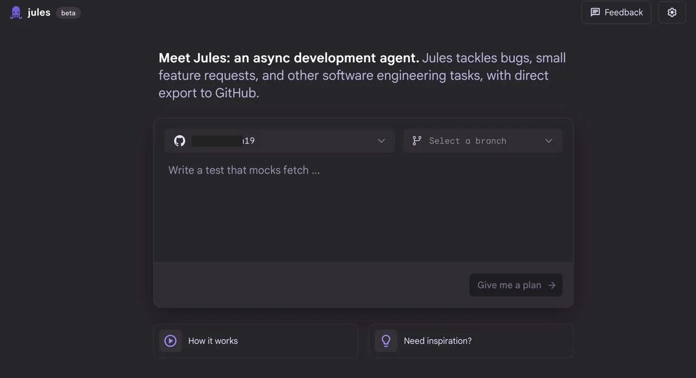Focus the task prompt text area

363,211
